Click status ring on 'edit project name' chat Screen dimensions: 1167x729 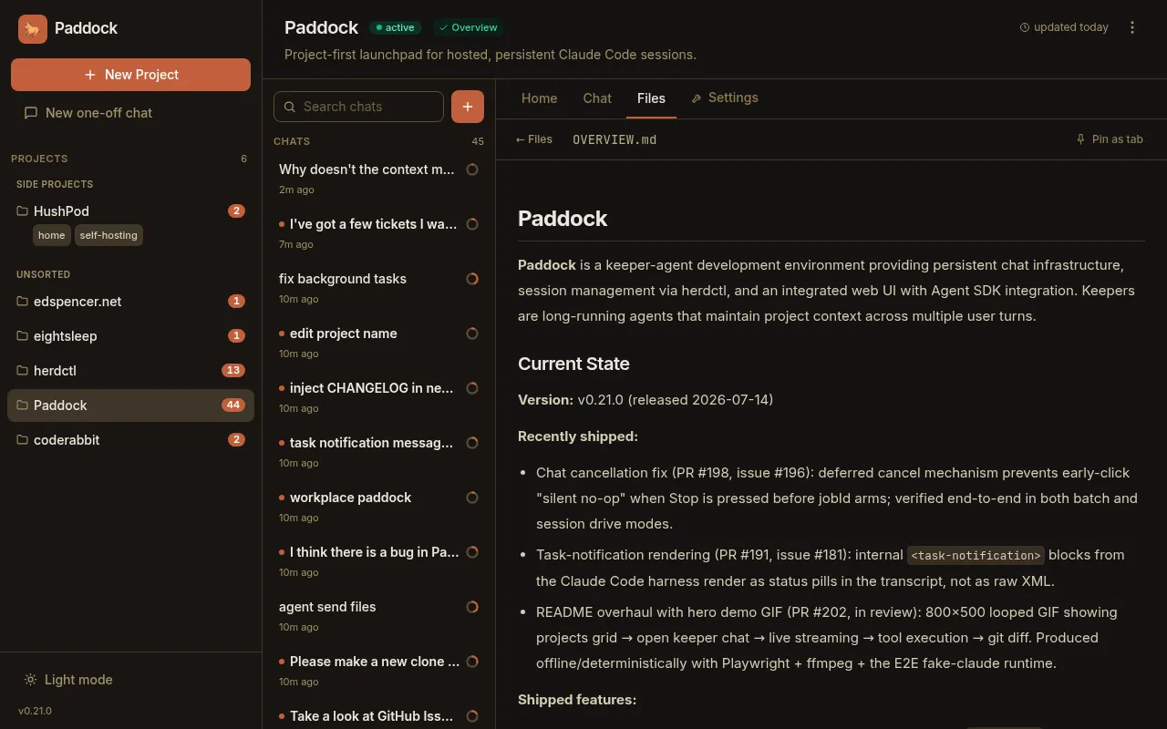pos(472,334)
